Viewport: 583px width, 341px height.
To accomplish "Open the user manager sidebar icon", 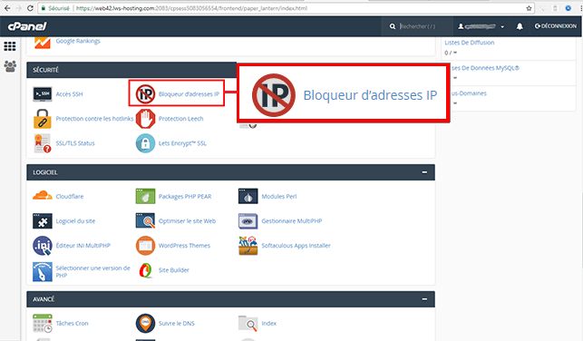I will click(10, 66).
